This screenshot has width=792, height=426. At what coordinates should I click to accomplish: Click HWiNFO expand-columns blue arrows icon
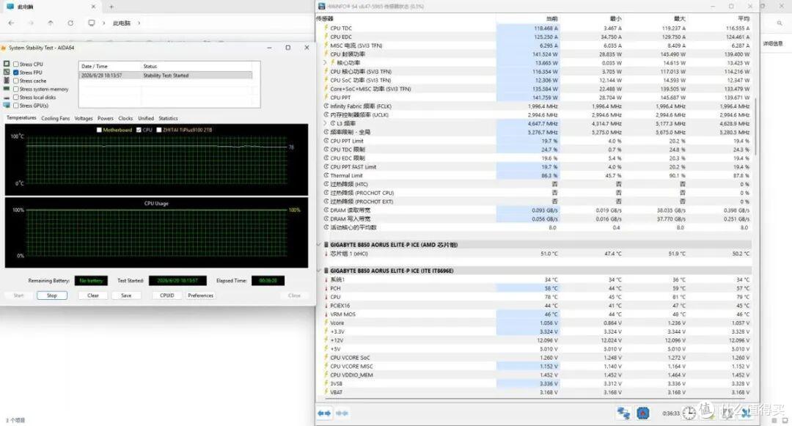point(324,414)
